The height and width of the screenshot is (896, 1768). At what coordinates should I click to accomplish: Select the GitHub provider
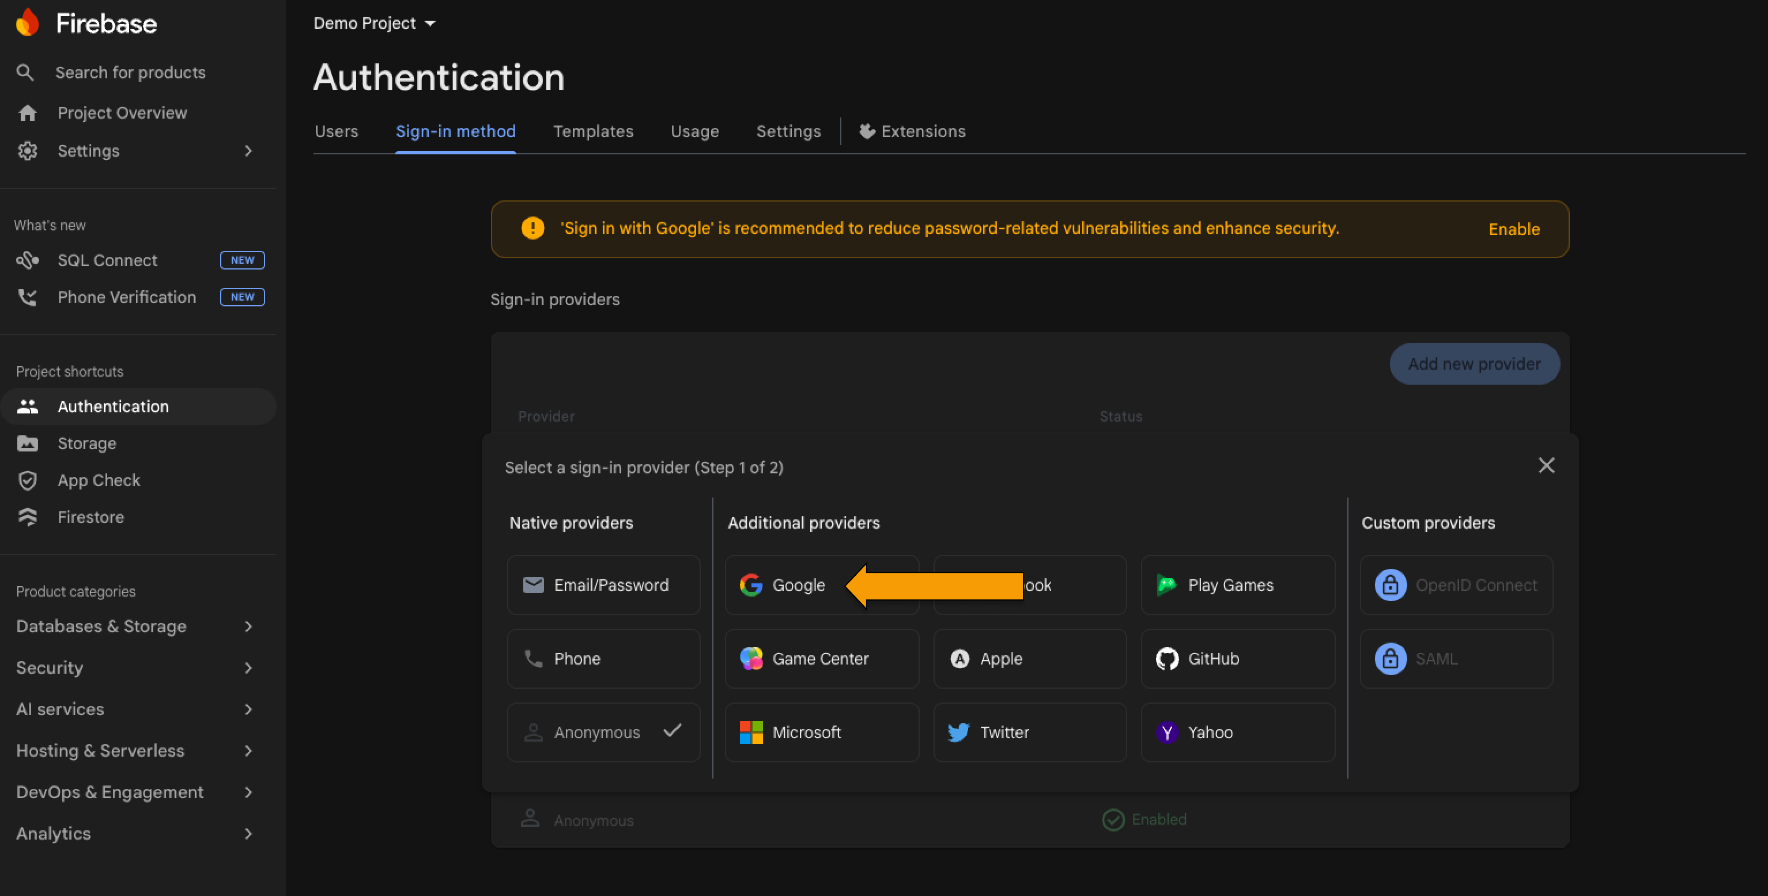click(1237, 659)
